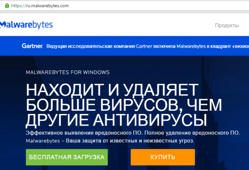The image size is (249, 170).
Task: Open the Gartner announcement banner text
Action: click(x=148, y=46)
